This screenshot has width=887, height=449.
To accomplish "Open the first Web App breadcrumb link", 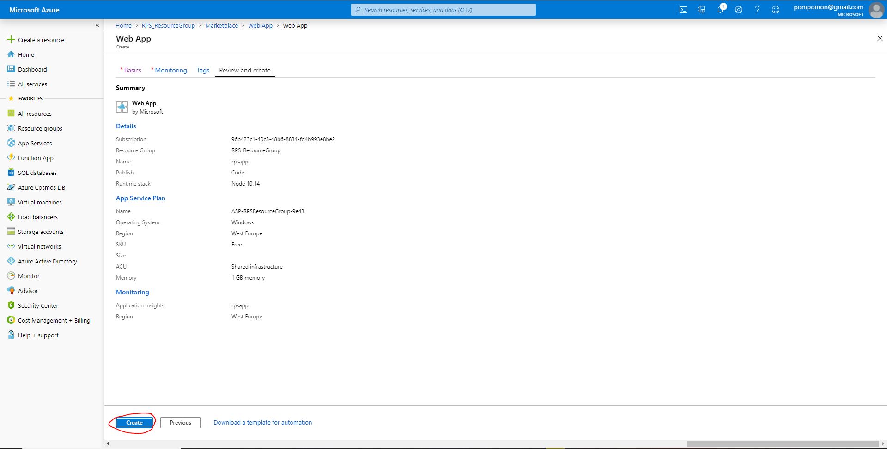I will click(x=260, y=25).
